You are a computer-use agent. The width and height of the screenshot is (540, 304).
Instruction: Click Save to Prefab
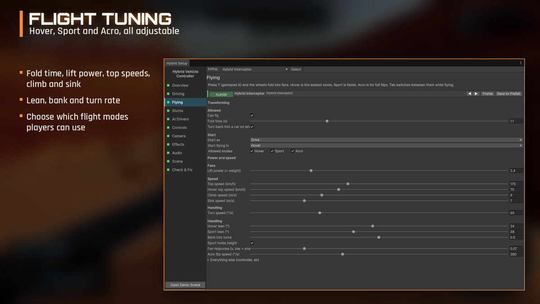point(509,94)
